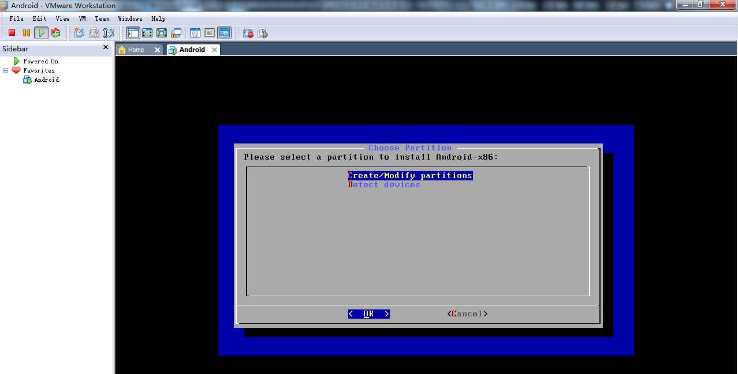Open the File menu

pyautogui.click(x=16, y=18)
